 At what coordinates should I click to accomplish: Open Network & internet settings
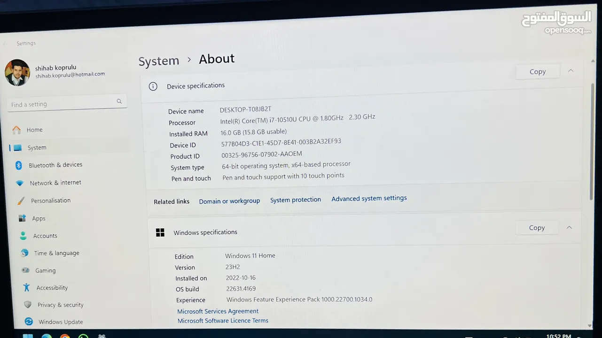pos(55,183)
